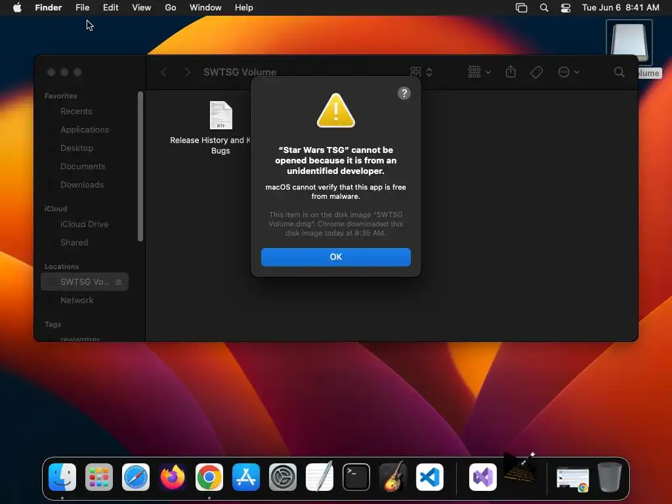Image resolution: width=672 pixels, height=504 pixels.
Task: Select the SWTSG Volume disk on desktop
Action: [x=629, y=43]
